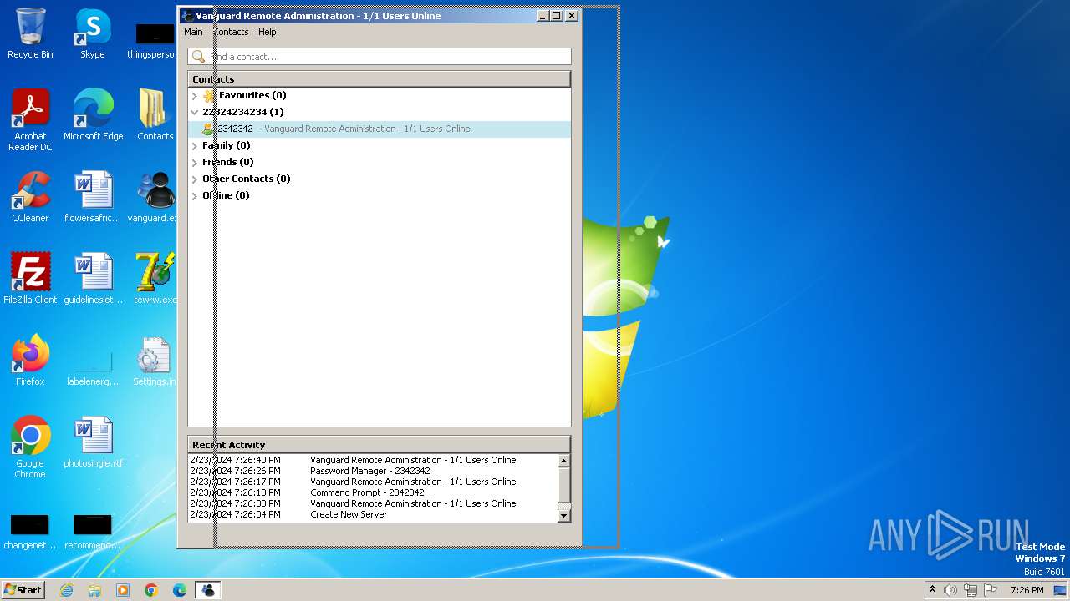
Task: Click the Edge taskbar icon
Action: click(x=180, y=590)
